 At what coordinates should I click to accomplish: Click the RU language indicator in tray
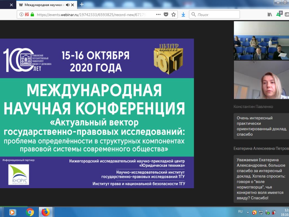coord(240,211)
